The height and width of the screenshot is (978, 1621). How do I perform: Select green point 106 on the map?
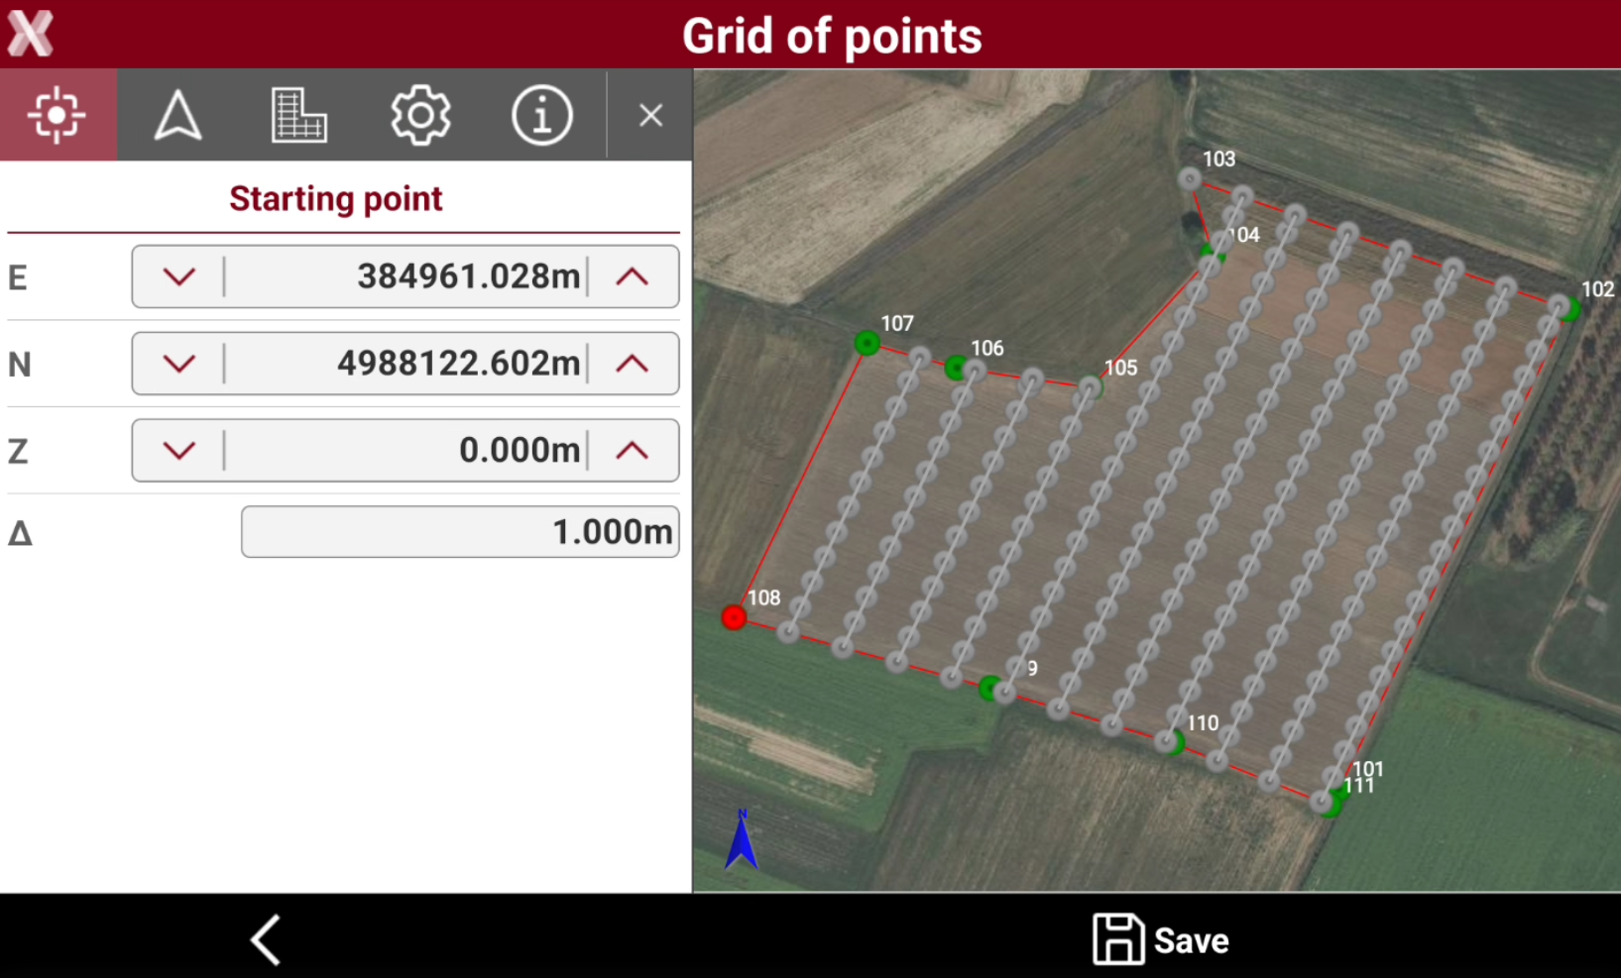tap(956, 369)
